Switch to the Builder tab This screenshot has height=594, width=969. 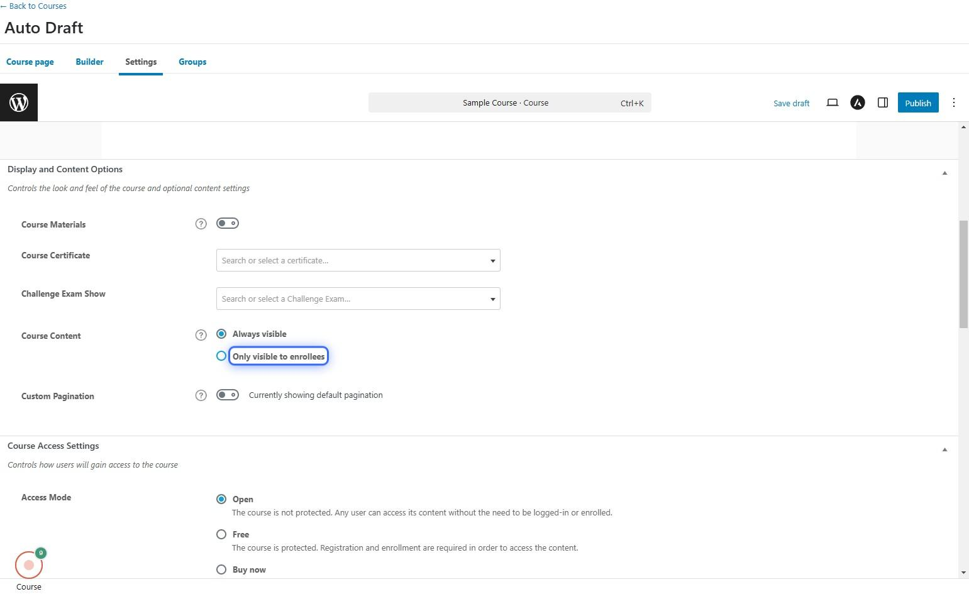point(89,62)
